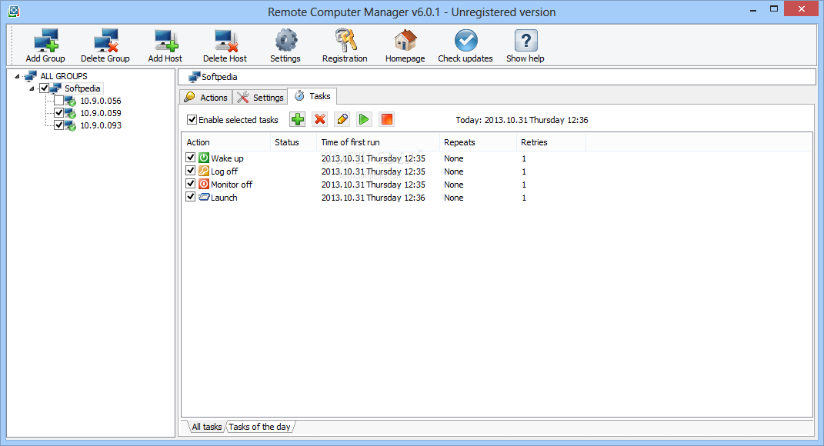Click the Monitor off red icon

pos(204,184)
